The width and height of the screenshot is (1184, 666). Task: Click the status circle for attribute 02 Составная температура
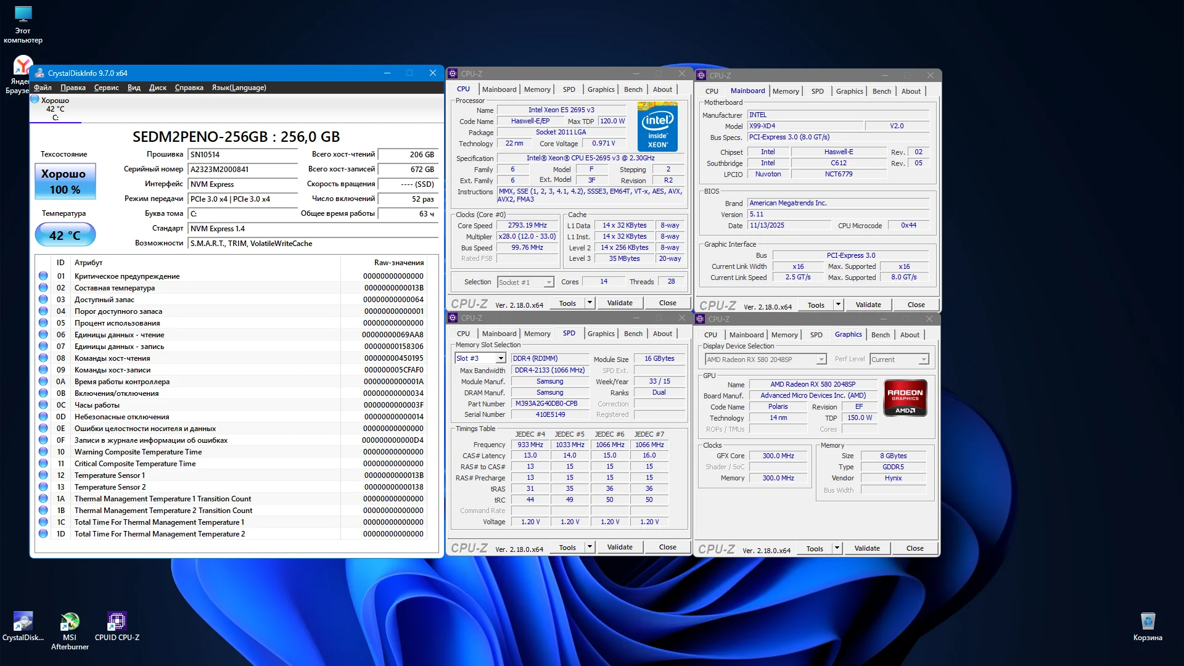[43, 287]
